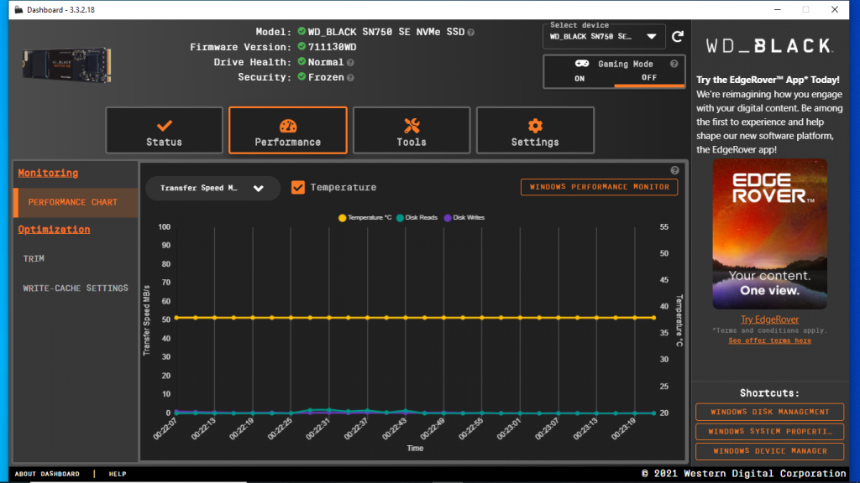Click the Gaming Mode help icon
Screen dimensions: 860x483
click(674, 64)
